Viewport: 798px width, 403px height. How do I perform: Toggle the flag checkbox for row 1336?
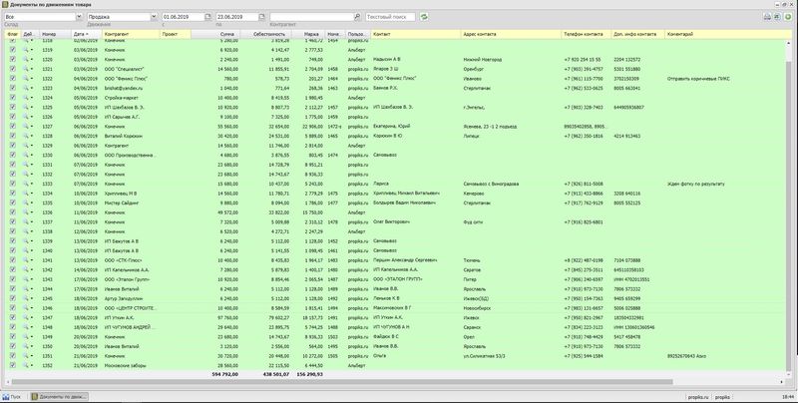(13, 212)
